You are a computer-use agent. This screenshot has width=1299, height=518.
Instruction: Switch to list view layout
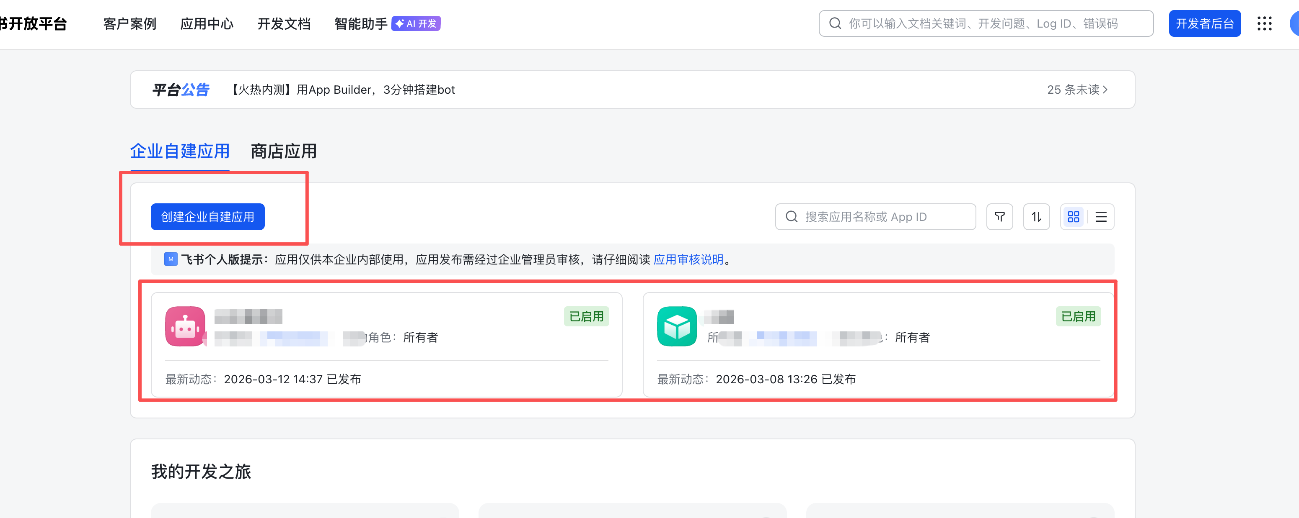click(1101, 217)
